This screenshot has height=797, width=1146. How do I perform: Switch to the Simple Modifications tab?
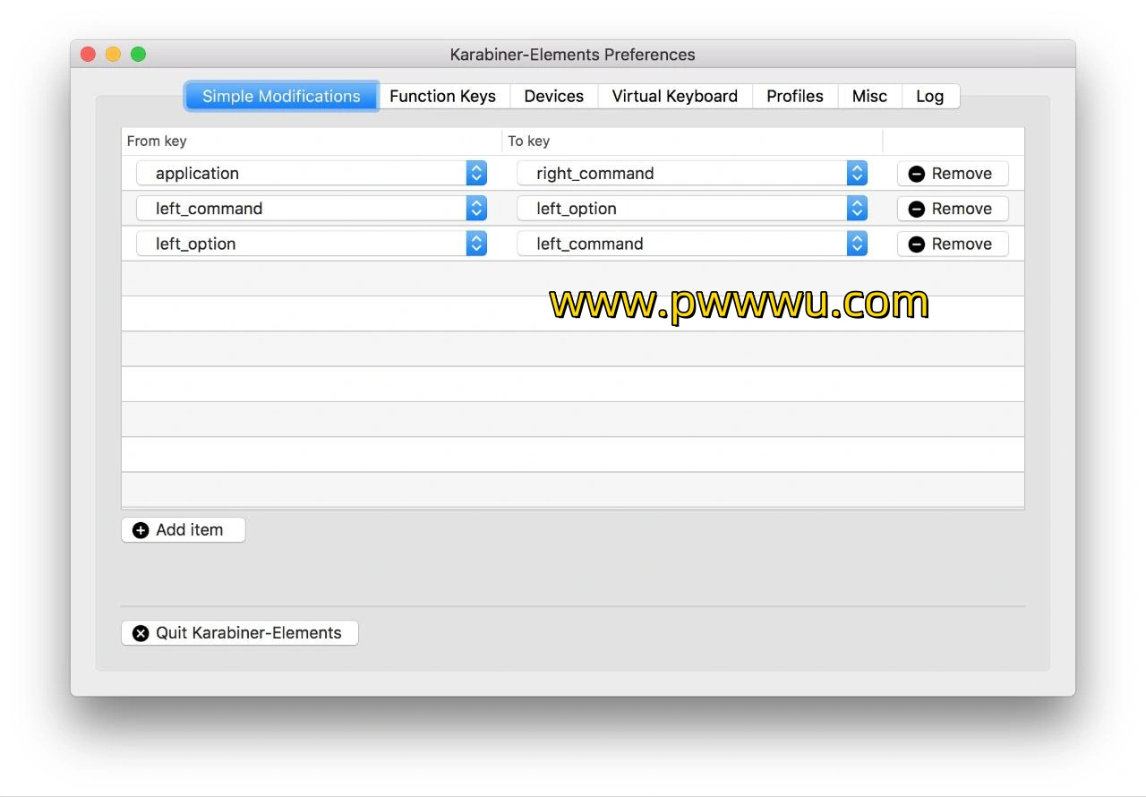coord(281,96)
